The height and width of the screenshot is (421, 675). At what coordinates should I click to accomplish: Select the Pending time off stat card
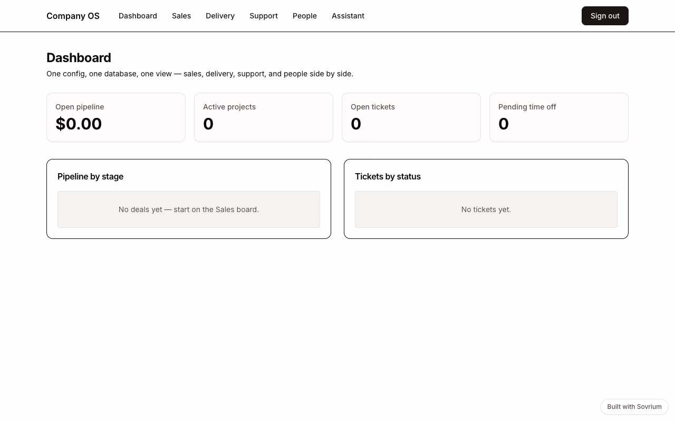(559, 117)
